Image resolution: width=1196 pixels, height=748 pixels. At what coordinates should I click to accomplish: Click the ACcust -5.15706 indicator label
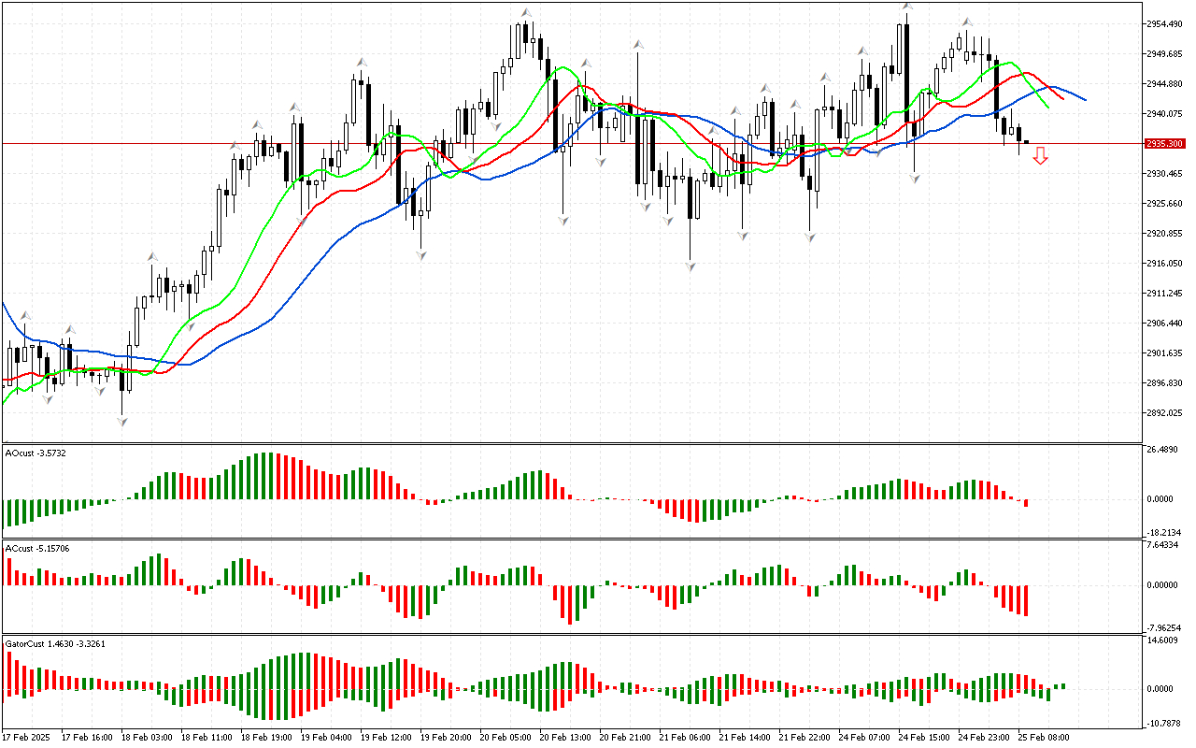38,548
